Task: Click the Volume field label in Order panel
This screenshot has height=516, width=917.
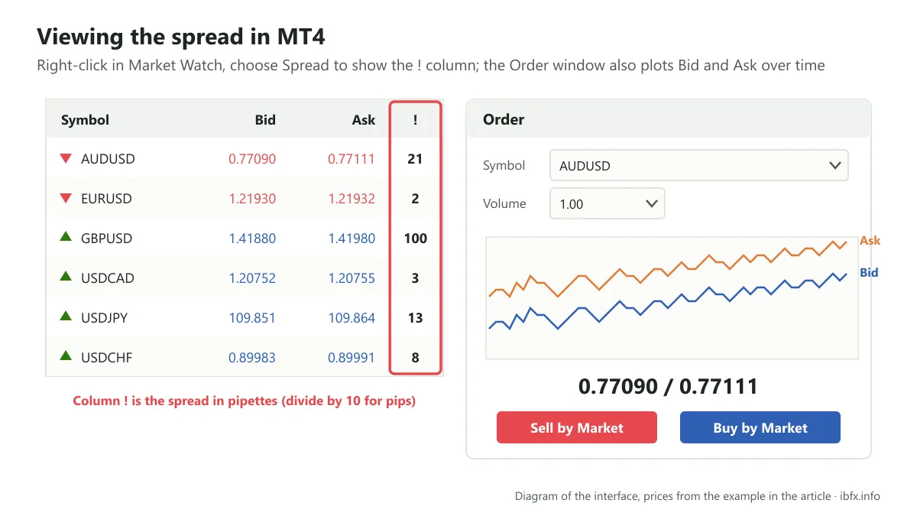Action: [504, 203]
